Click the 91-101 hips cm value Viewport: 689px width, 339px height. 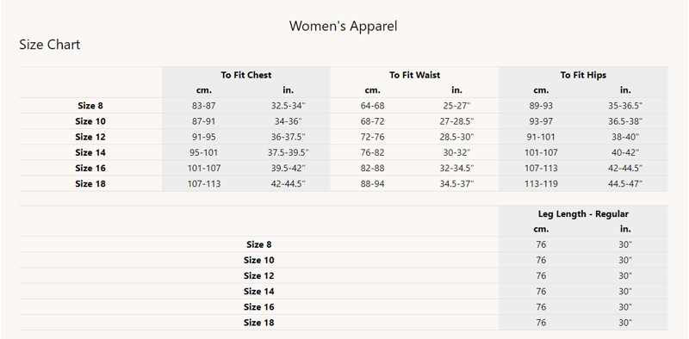(541, 137)
